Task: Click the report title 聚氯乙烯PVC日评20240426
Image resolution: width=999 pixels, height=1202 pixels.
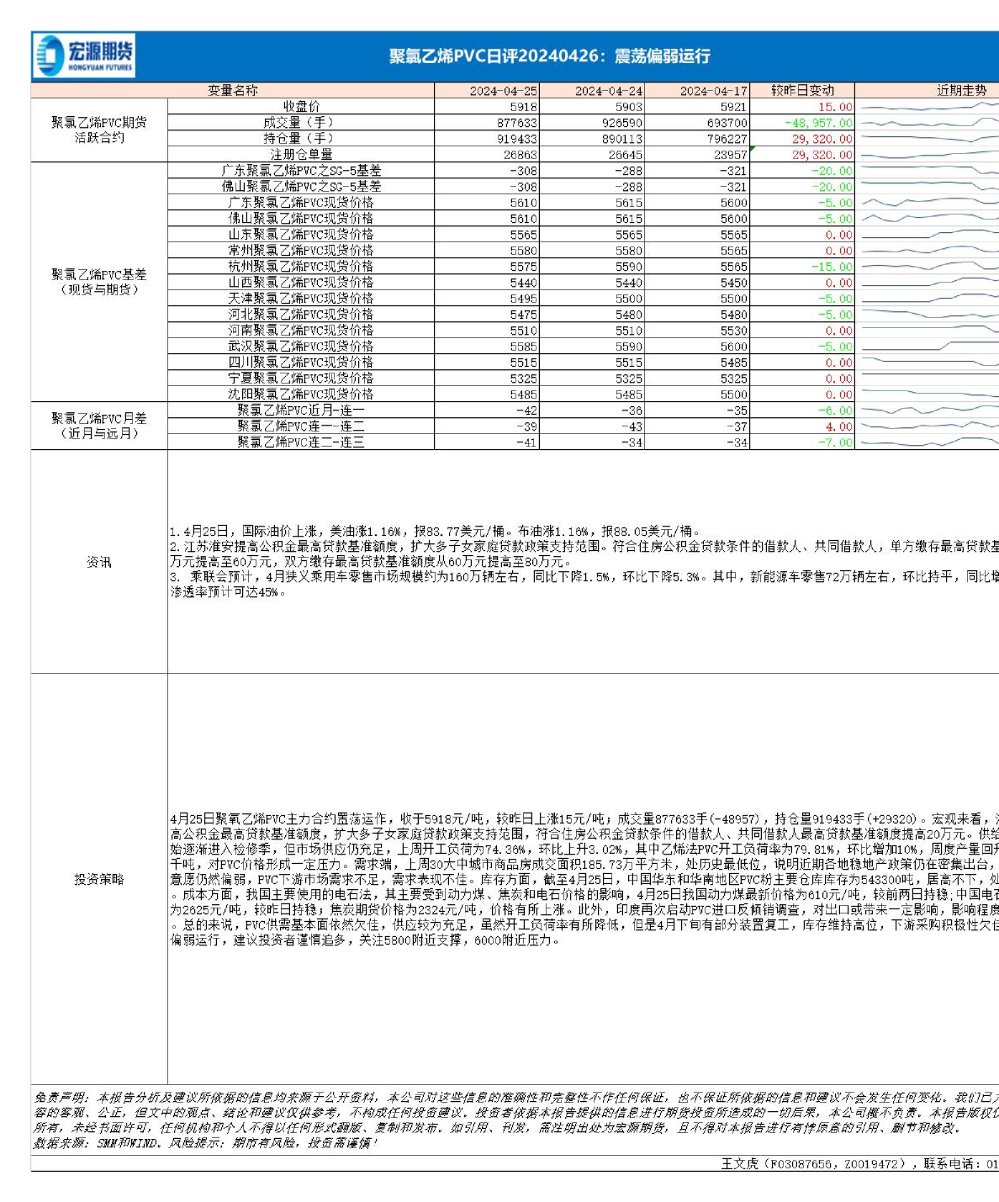Action: point(549,56)
